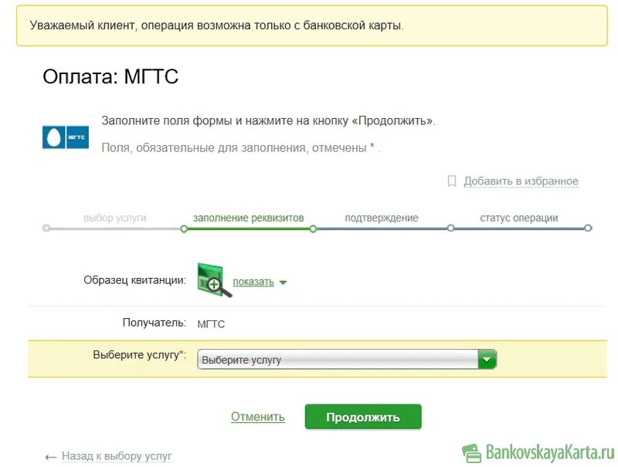Click the МГТС provider logo
This screenshot has width=618, height=467.
coord(66,137)
